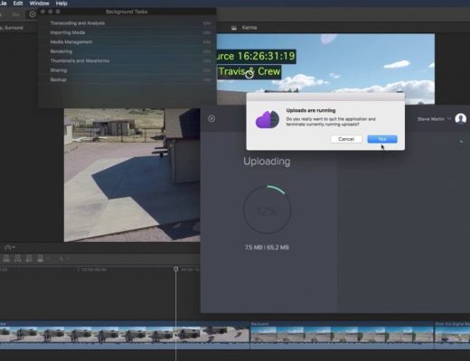Select the Backyard clip in timeline
470x361 pixels.
click(x=342, y=335)
